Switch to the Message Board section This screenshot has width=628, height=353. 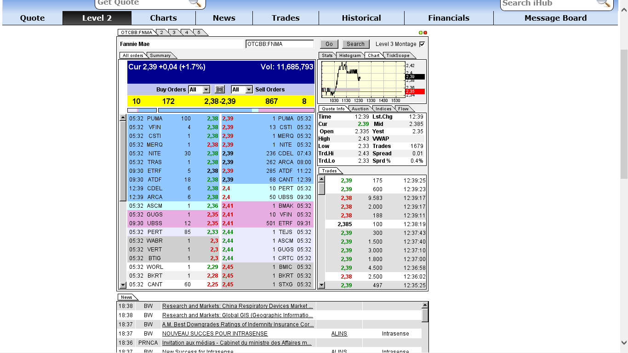click(x=555, y=18)
